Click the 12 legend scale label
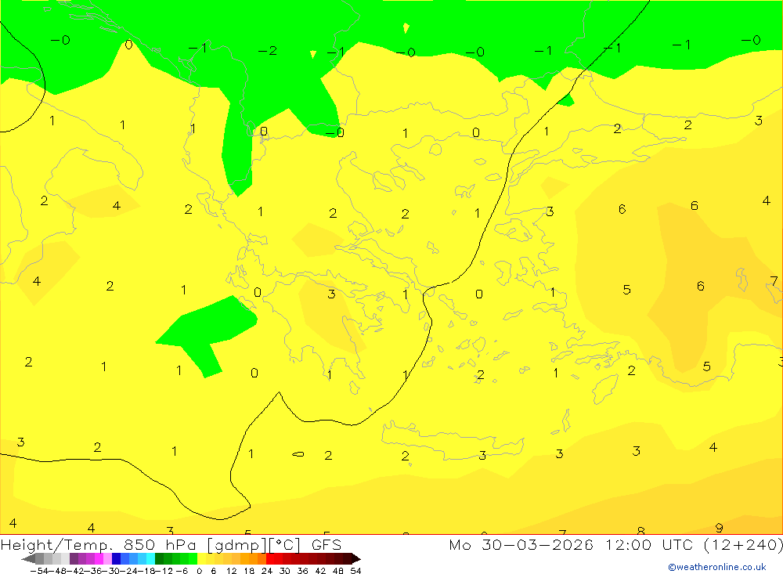Screen dimensions: 783x574 [x=232, y=571]
